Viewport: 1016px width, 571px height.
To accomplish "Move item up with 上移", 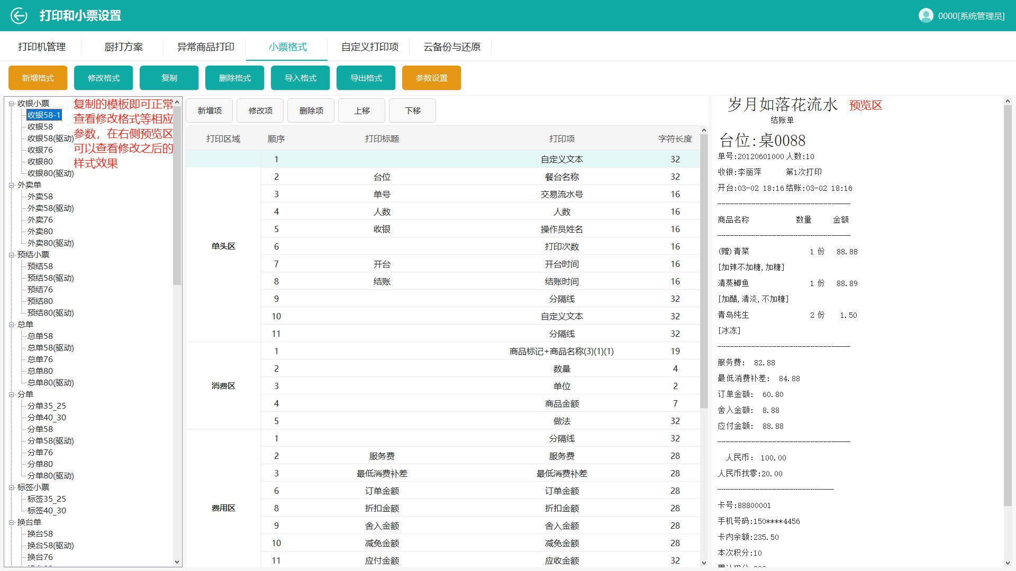I will coord(362,110).
